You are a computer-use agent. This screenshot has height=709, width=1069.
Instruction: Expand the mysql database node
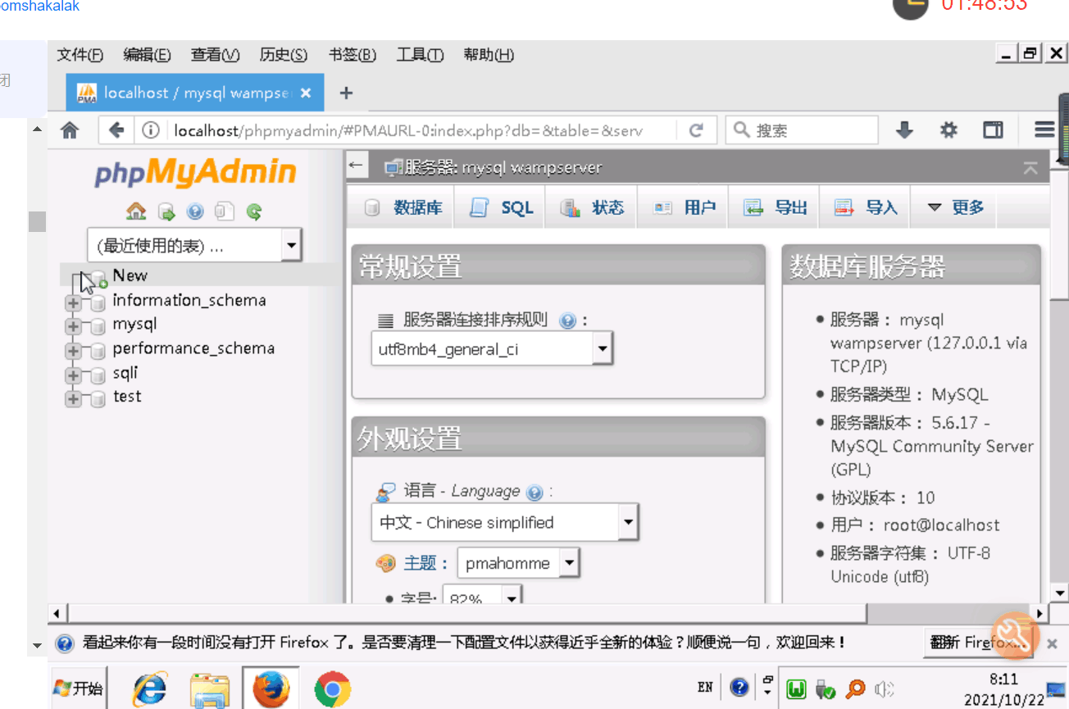(x=73, y=326)
